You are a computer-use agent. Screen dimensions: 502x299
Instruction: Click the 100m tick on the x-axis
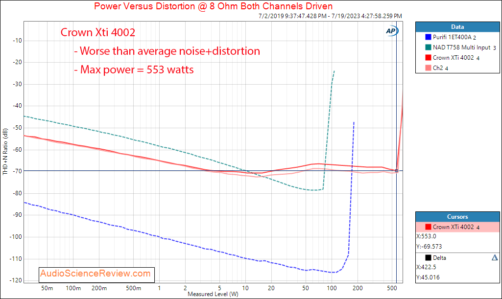[73, 288]
